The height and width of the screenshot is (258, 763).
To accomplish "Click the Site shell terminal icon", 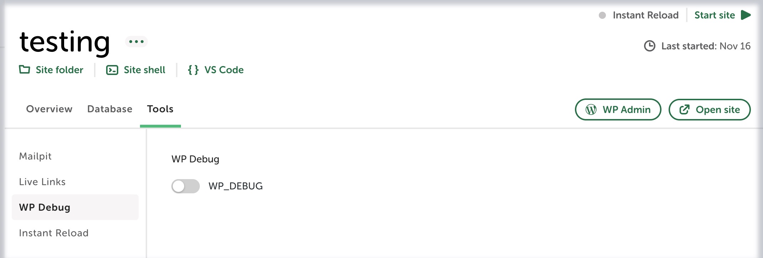I will (112, 70).
